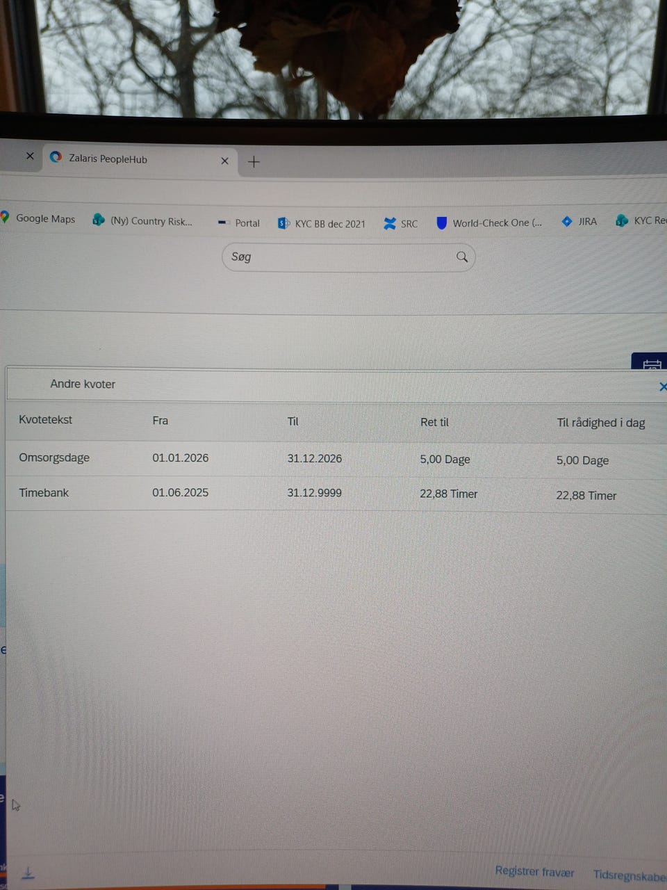Click the 01.06.2025 start date
The image size is (667, 890).
coord(181,492)
